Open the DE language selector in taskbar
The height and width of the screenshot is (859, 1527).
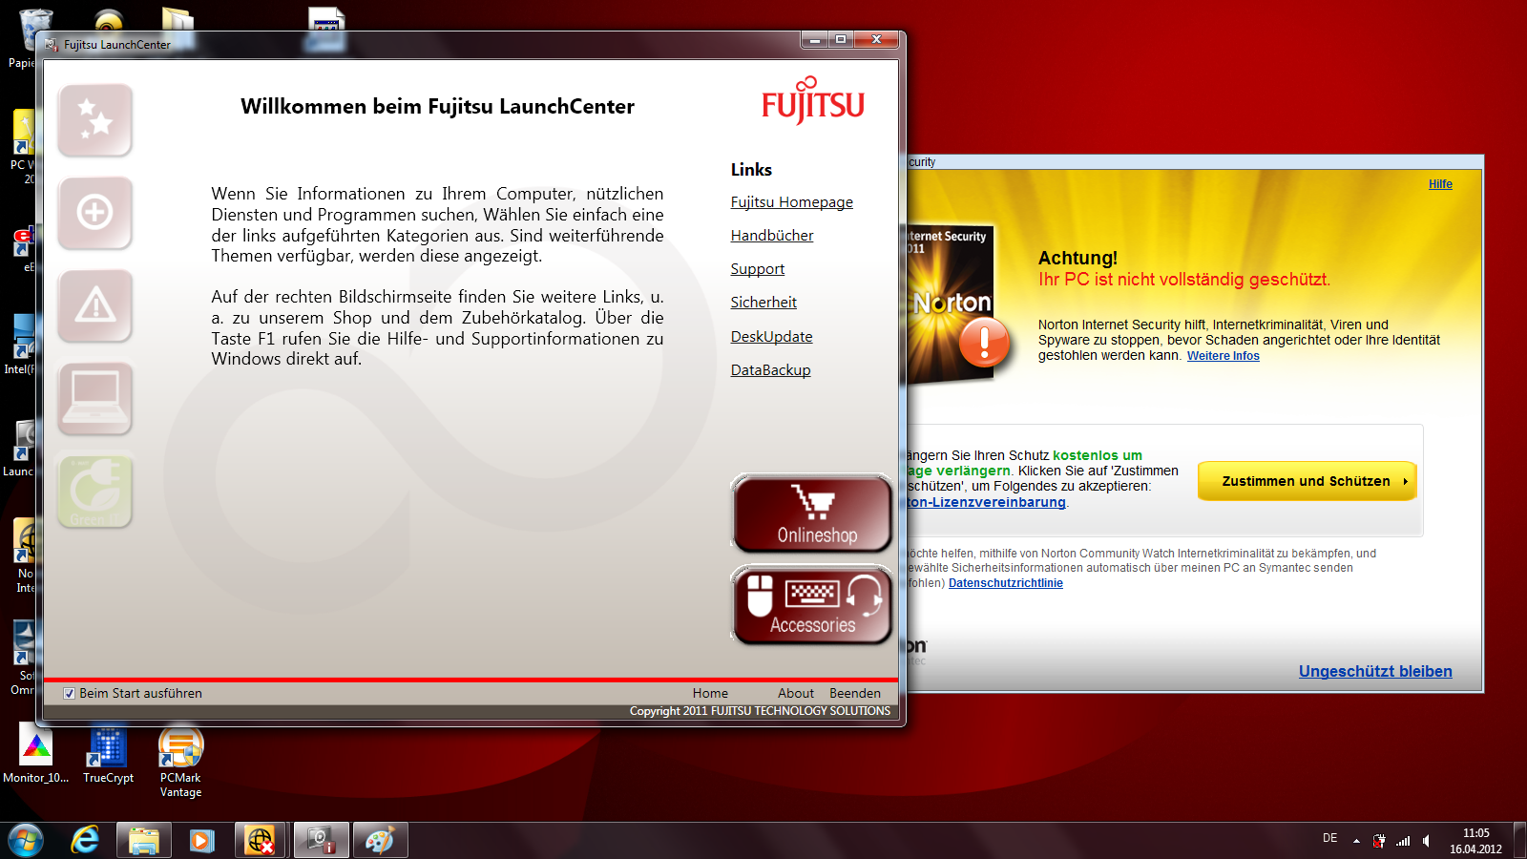(1329, 838)
